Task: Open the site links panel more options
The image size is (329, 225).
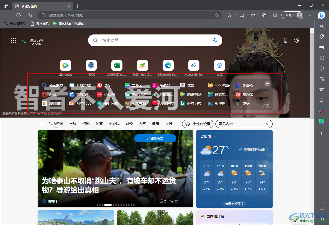Action: pos(268,84)
